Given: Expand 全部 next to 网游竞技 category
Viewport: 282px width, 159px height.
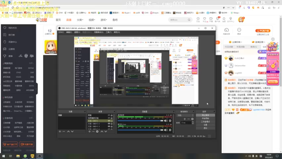Looking at the screenshot, I should point(31,63).
